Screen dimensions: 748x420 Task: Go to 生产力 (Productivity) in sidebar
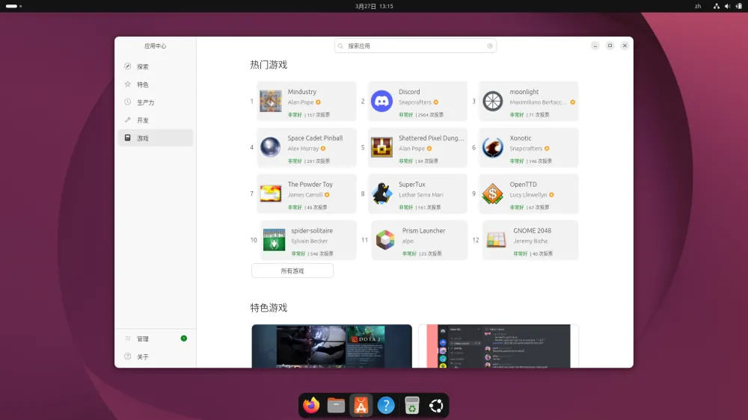coord(156,102)
